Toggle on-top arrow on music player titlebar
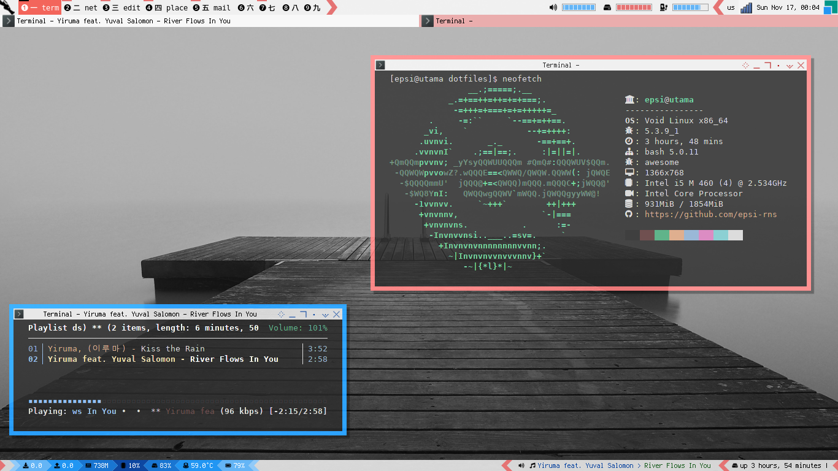Screen dimensions: 838x471 [325, 315]
